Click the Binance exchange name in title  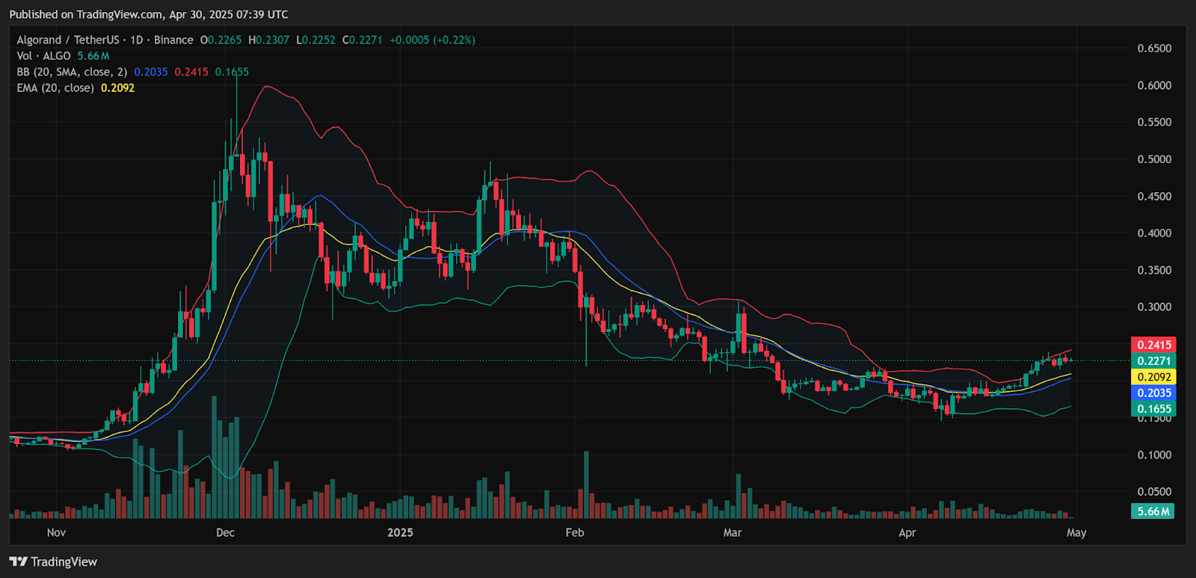coord(173,40)
